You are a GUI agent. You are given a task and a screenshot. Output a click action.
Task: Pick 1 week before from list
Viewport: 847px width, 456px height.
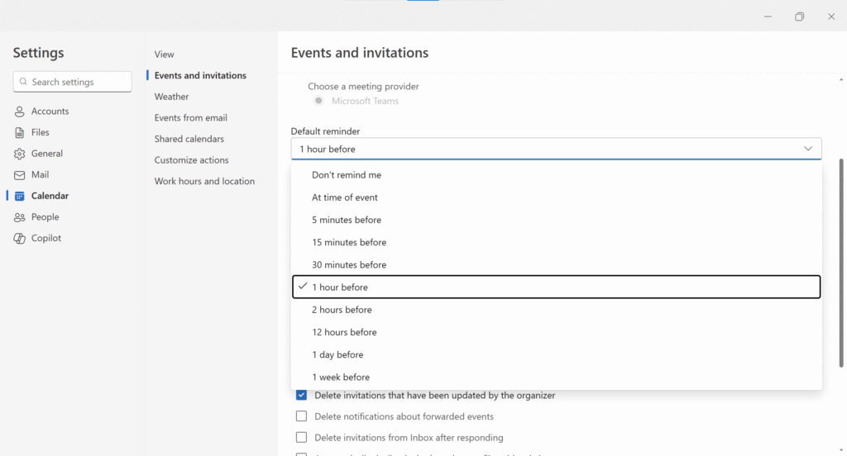(341, 378)
